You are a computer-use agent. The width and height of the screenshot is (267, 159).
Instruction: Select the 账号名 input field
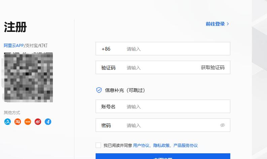click(175, 107)
